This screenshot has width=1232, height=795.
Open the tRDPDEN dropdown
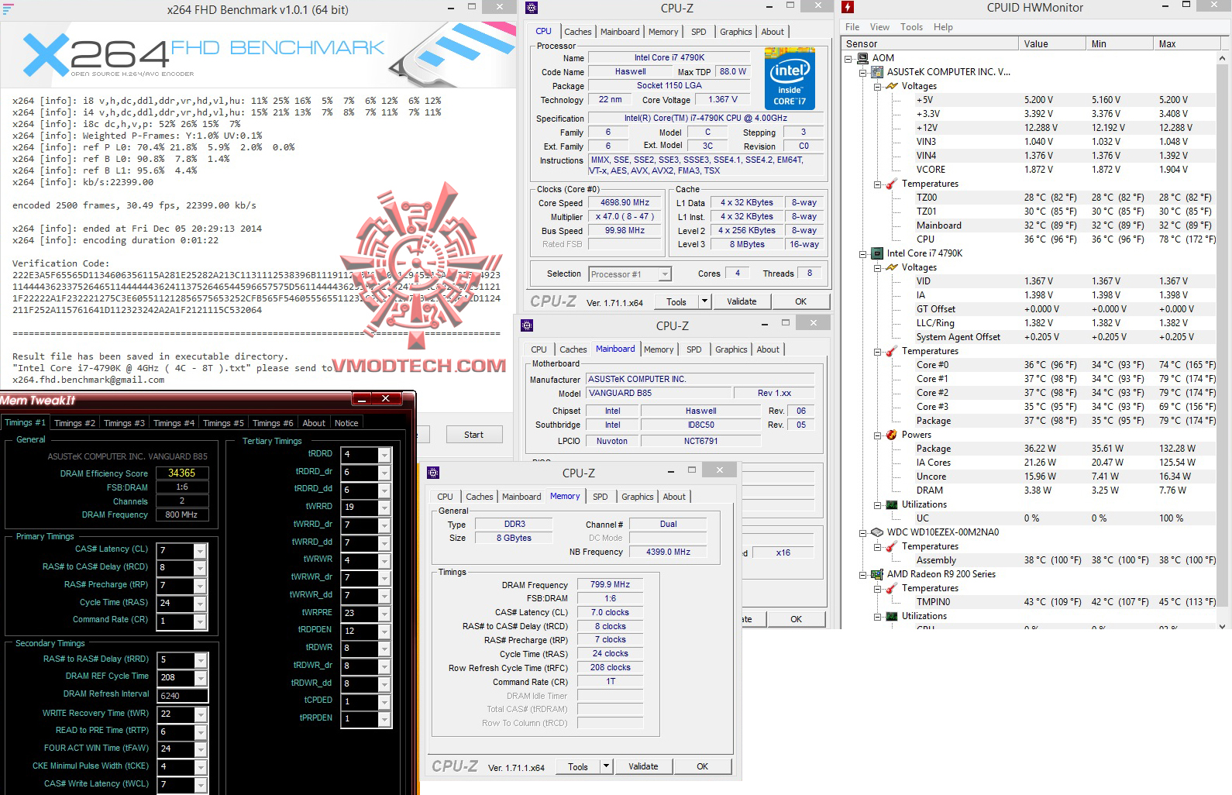[x=384, y=631]
